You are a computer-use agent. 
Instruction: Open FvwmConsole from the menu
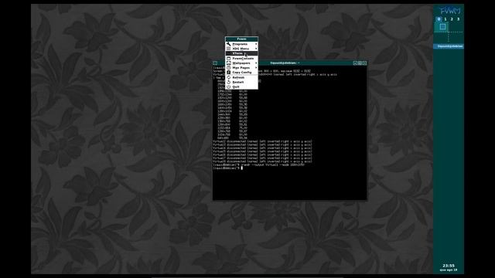(x=241, y=59)
